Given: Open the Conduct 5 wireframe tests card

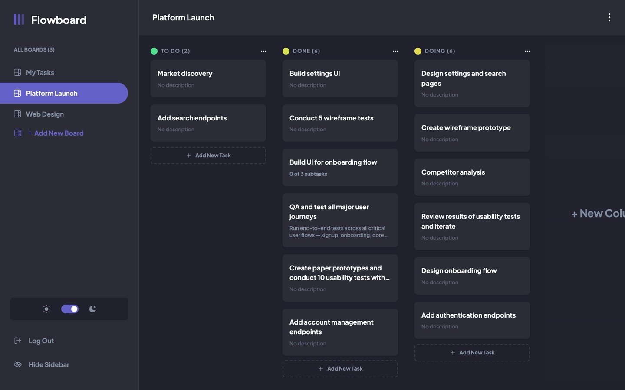Looking at the screenshot, I should pos(340,123).
